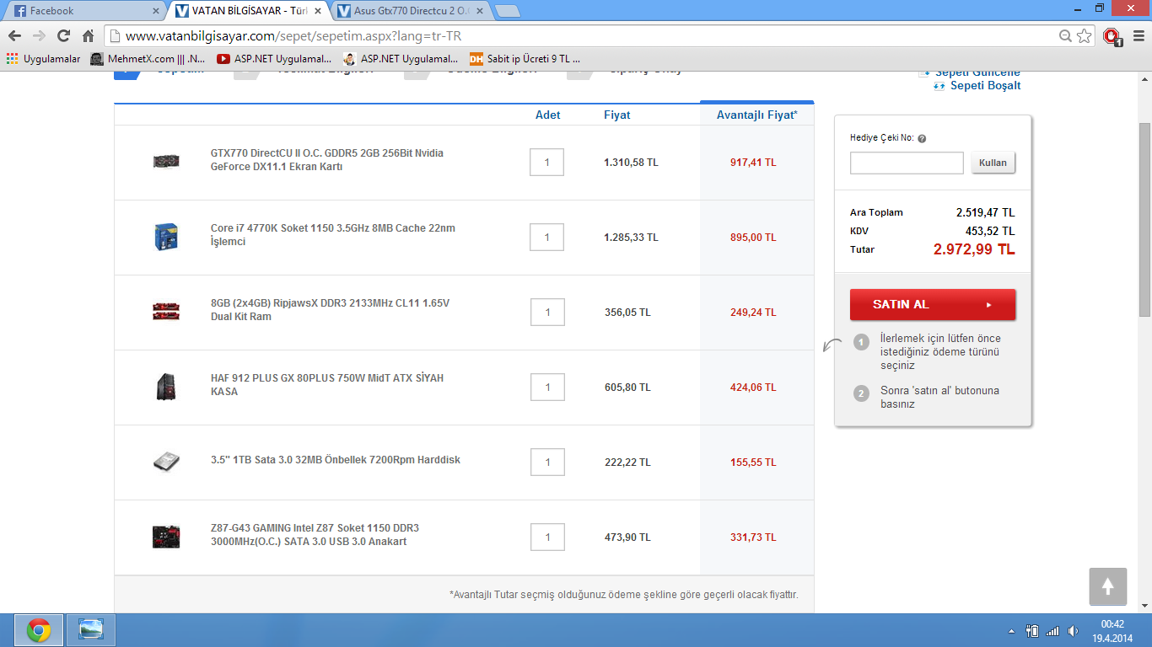Open the Chrome menu hamburger icon

1137,36
